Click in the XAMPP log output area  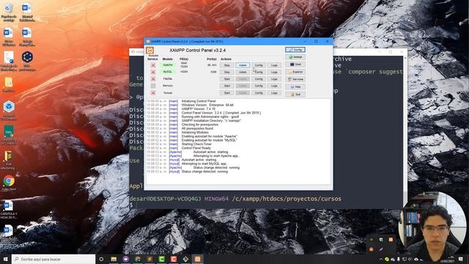point(238,141)
